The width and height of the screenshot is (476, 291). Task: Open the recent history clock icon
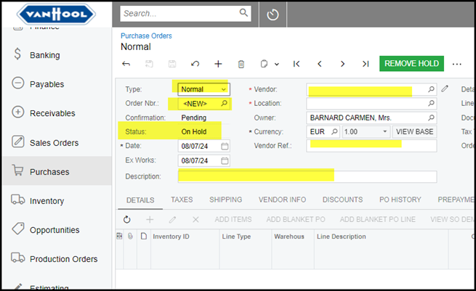[x=273, y=15]
